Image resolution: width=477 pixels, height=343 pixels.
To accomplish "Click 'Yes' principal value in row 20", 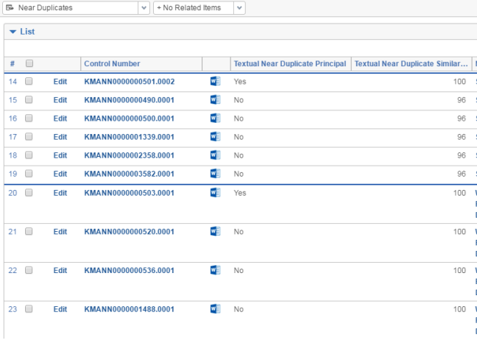I will pyautogui.click(x=240, y=193).
